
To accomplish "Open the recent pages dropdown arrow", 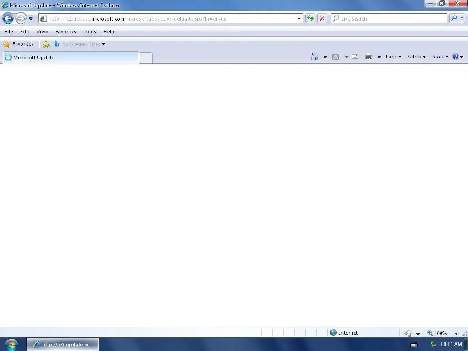I will [x=31, y=18].
